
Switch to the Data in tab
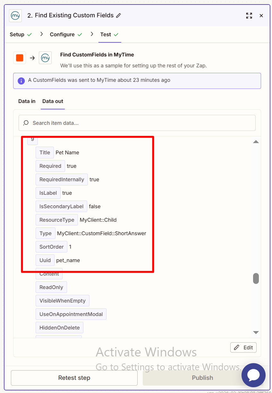click(x=27, y=101)
